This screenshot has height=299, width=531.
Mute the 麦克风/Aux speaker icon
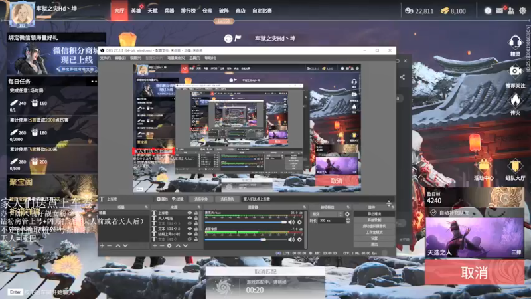pos(291,222)
